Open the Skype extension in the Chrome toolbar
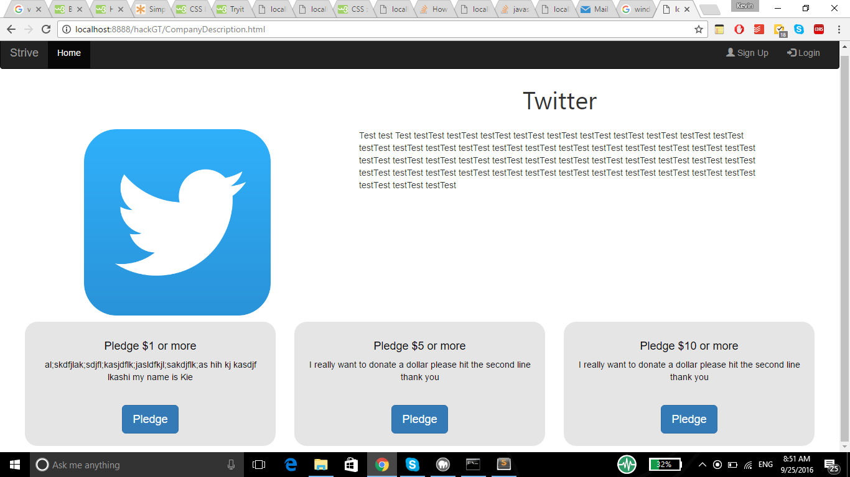850x477 pixels. click(799, 29)
